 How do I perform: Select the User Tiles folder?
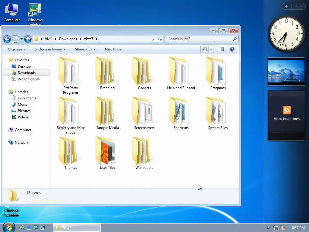point(107,153)
